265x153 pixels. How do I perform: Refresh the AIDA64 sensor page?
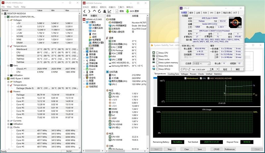(99, 11)
